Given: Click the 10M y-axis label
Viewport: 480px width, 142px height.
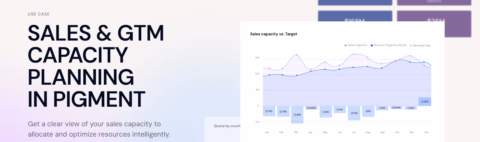Looking at the screenshot, I should tap(257, 74).
